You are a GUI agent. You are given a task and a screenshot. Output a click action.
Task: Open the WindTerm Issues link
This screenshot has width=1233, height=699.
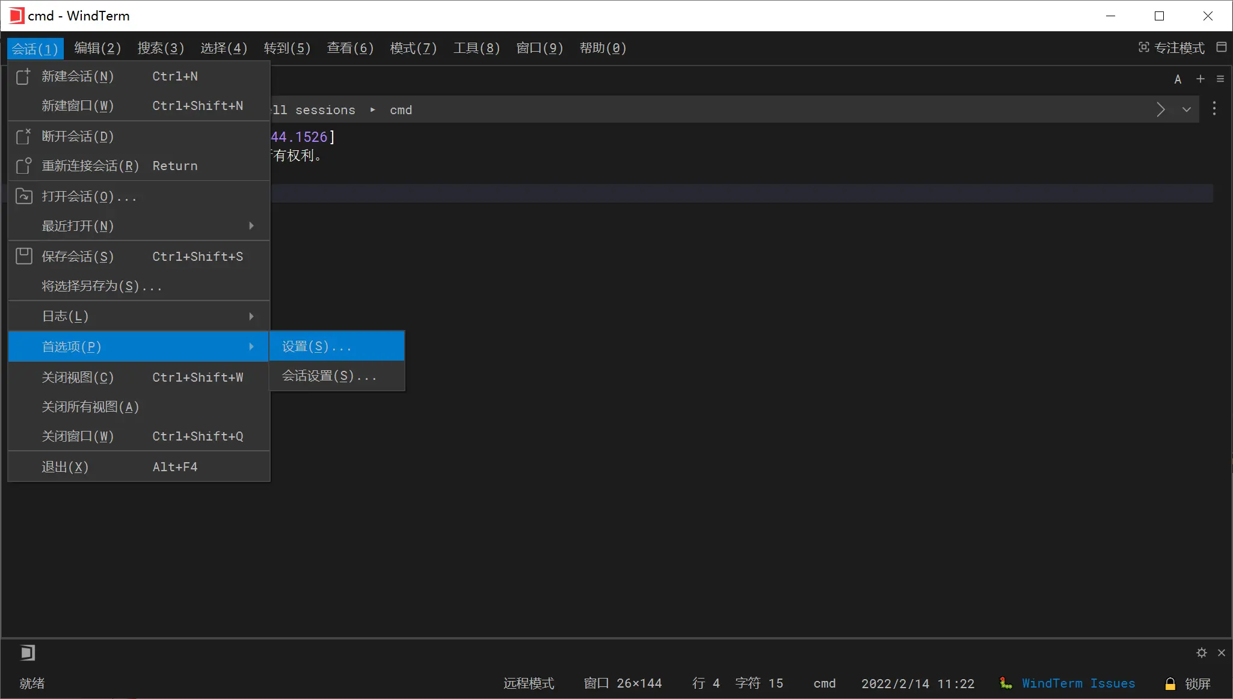1078,683
